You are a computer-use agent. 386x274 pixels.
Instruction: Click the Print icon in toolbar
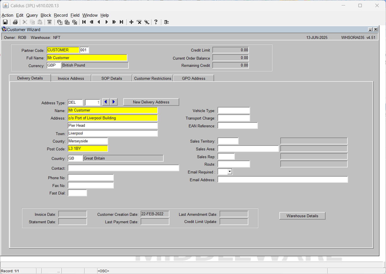point(15,22)
